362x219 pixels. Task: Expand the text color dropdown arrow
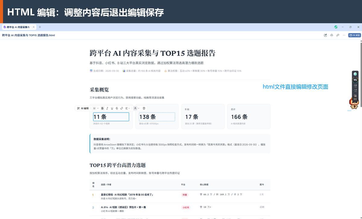[139, 108]
